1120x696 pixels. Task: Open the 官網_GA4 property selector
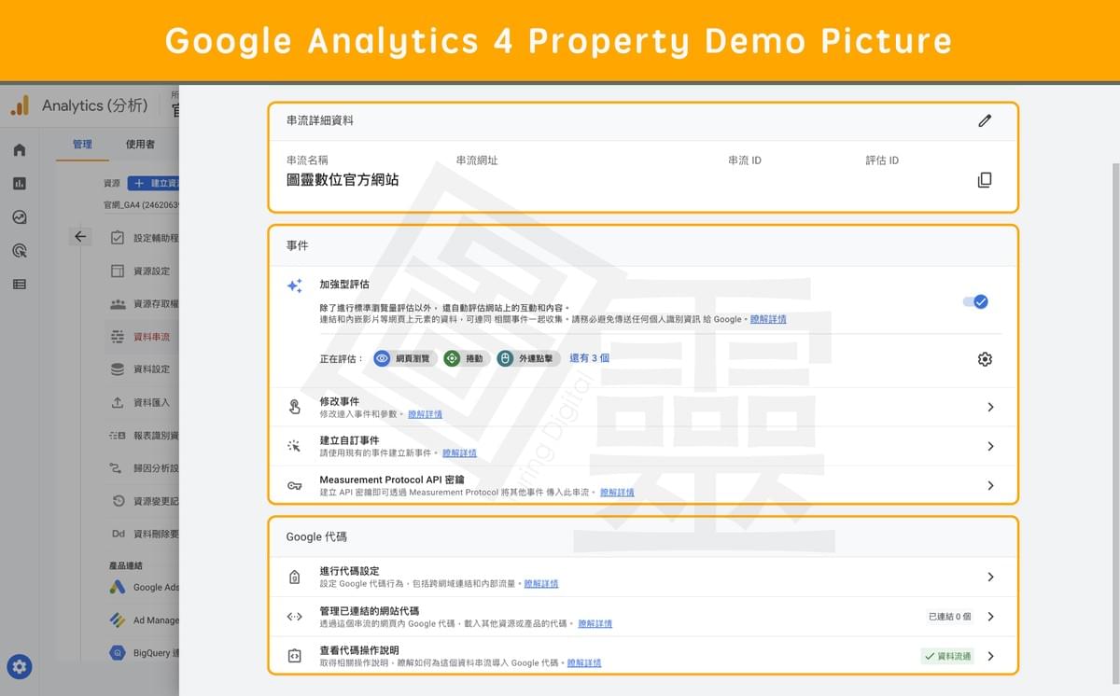click(x=141, y=204)
